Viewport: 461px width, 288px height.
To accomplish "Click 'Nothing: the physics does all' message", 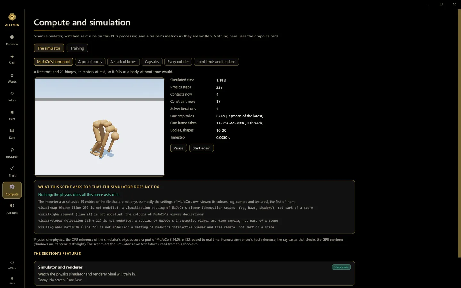I will click(79, 195).
